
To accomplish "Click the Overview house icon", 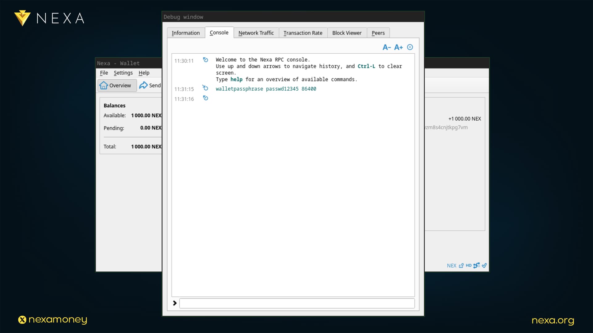I will pyautogui.click(x=104, y=85).
